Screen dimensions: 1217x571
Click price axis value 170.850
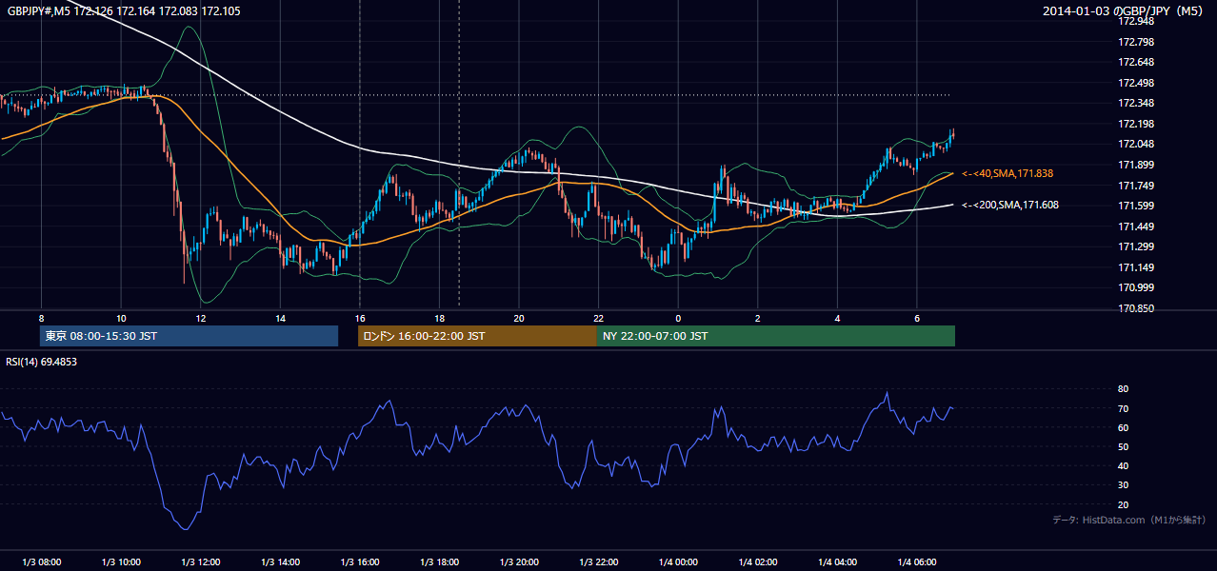pyautogui.click(x=1137, y=308)
